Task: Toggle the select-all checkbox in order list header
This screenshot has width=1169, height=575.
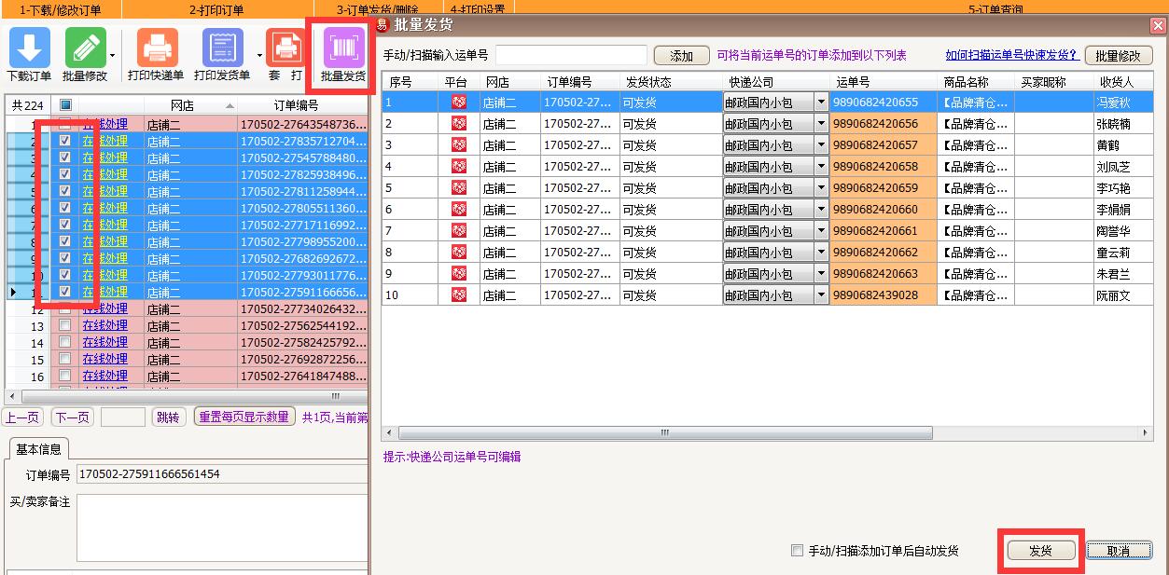Action: pyautogui.click(x=65, y=105)
